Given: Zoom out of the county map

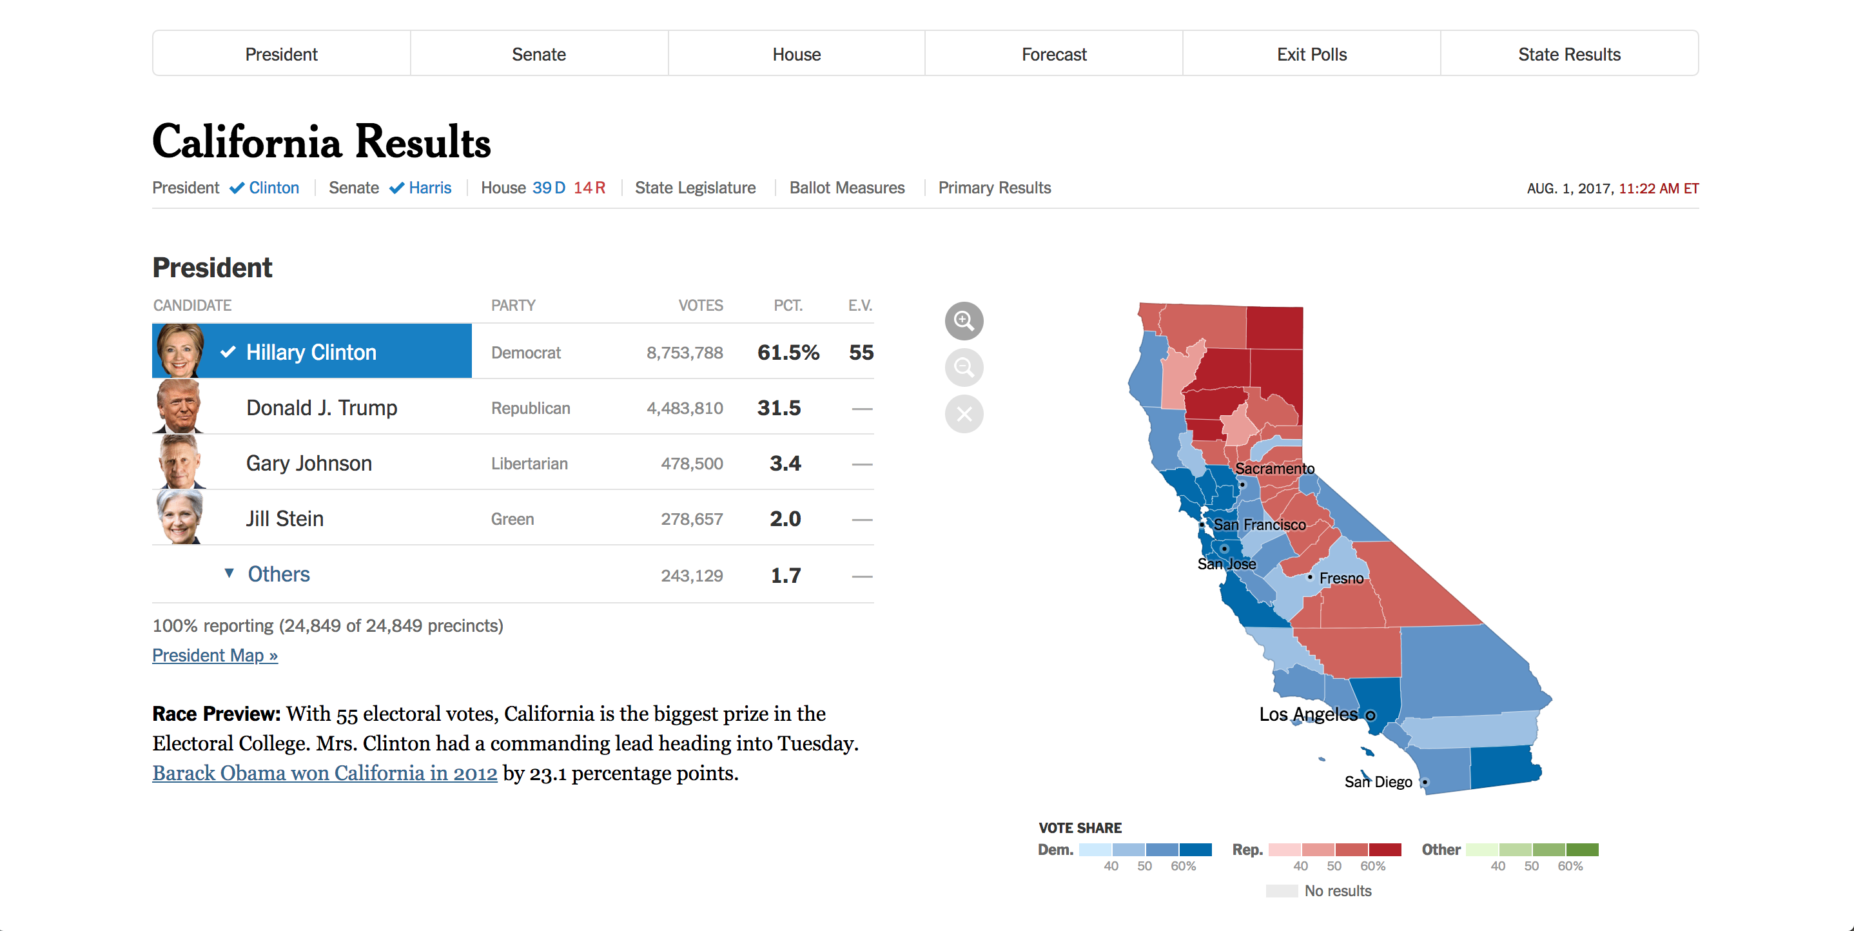Looking at the screenshot, I should [964, 367].
